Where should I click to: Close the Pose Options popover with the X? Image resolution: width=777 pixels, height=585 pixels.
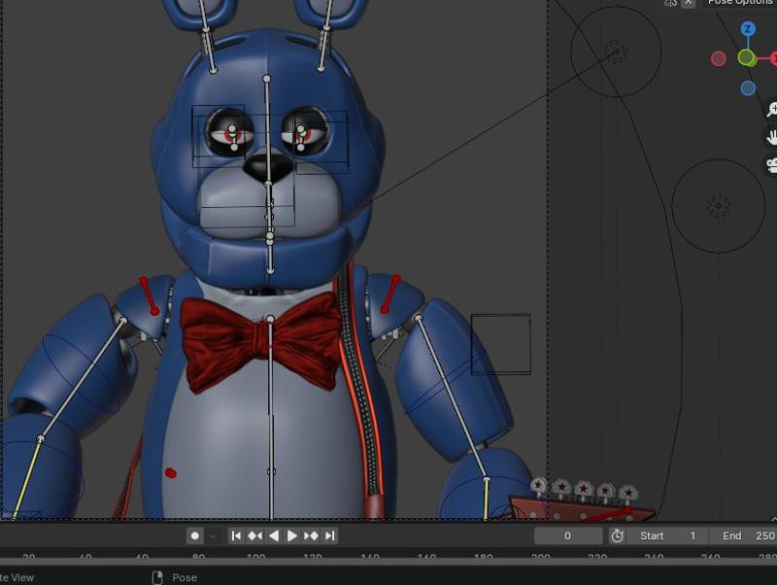pos(690,4)
